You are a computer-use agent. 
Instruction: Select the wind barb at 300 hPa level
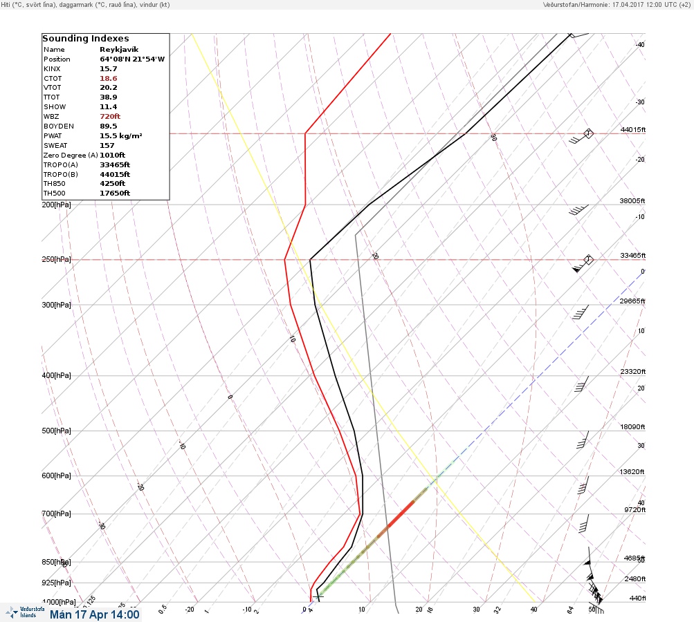581,312
